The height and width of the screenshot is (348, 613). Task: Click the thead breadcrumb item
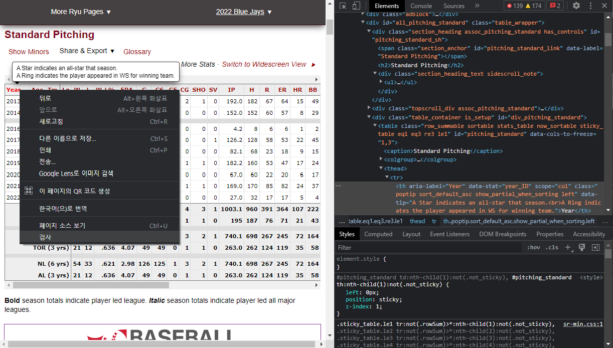[x=417, y=221]
